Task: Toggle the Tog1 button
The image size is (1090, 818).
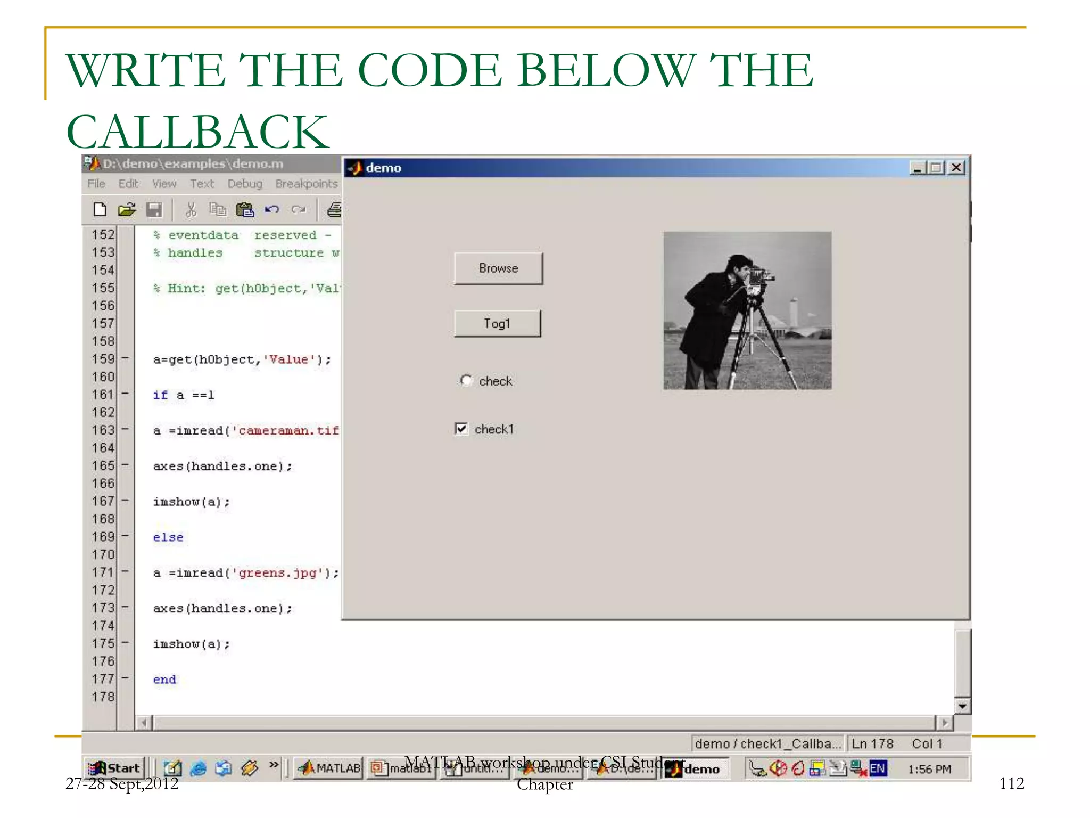Action: (497, 323)
